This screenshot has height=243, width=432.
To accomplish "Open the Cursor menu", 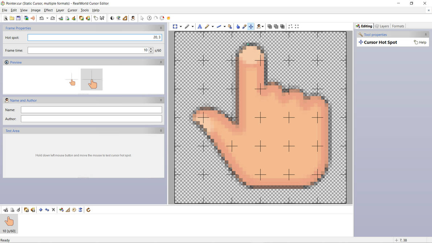I will 72,10.
